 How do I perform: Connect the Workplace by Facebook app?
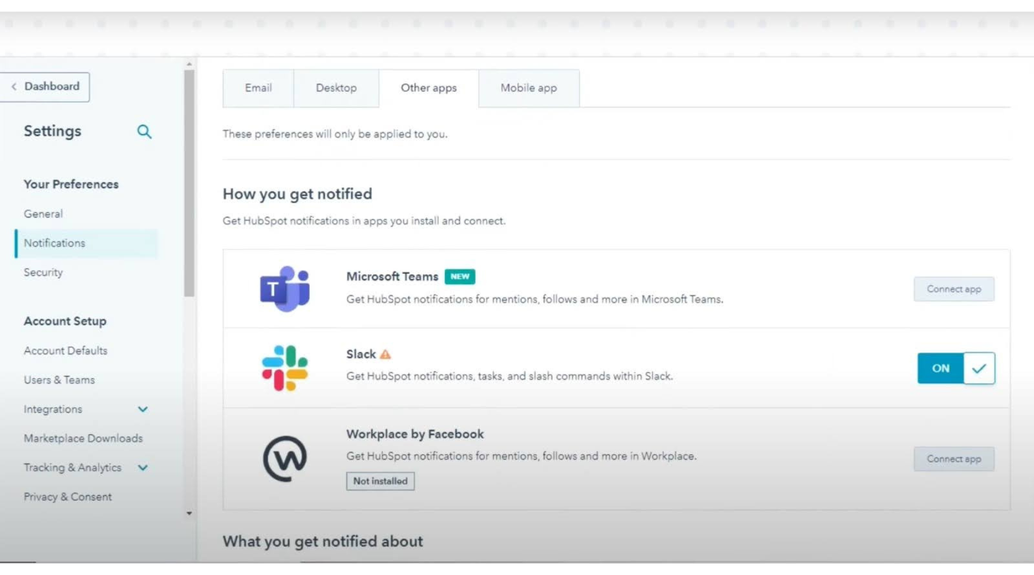point(954,459)
